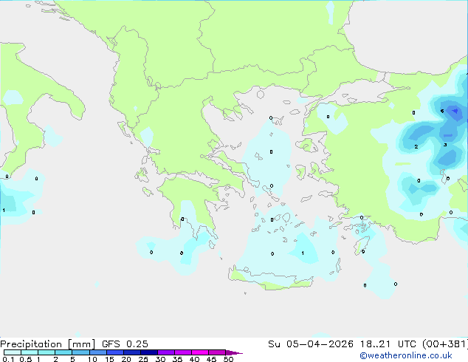Click the 'GFS 0.25' model label
Viewport: 468px width, 362px height.
tap(125, 344)
